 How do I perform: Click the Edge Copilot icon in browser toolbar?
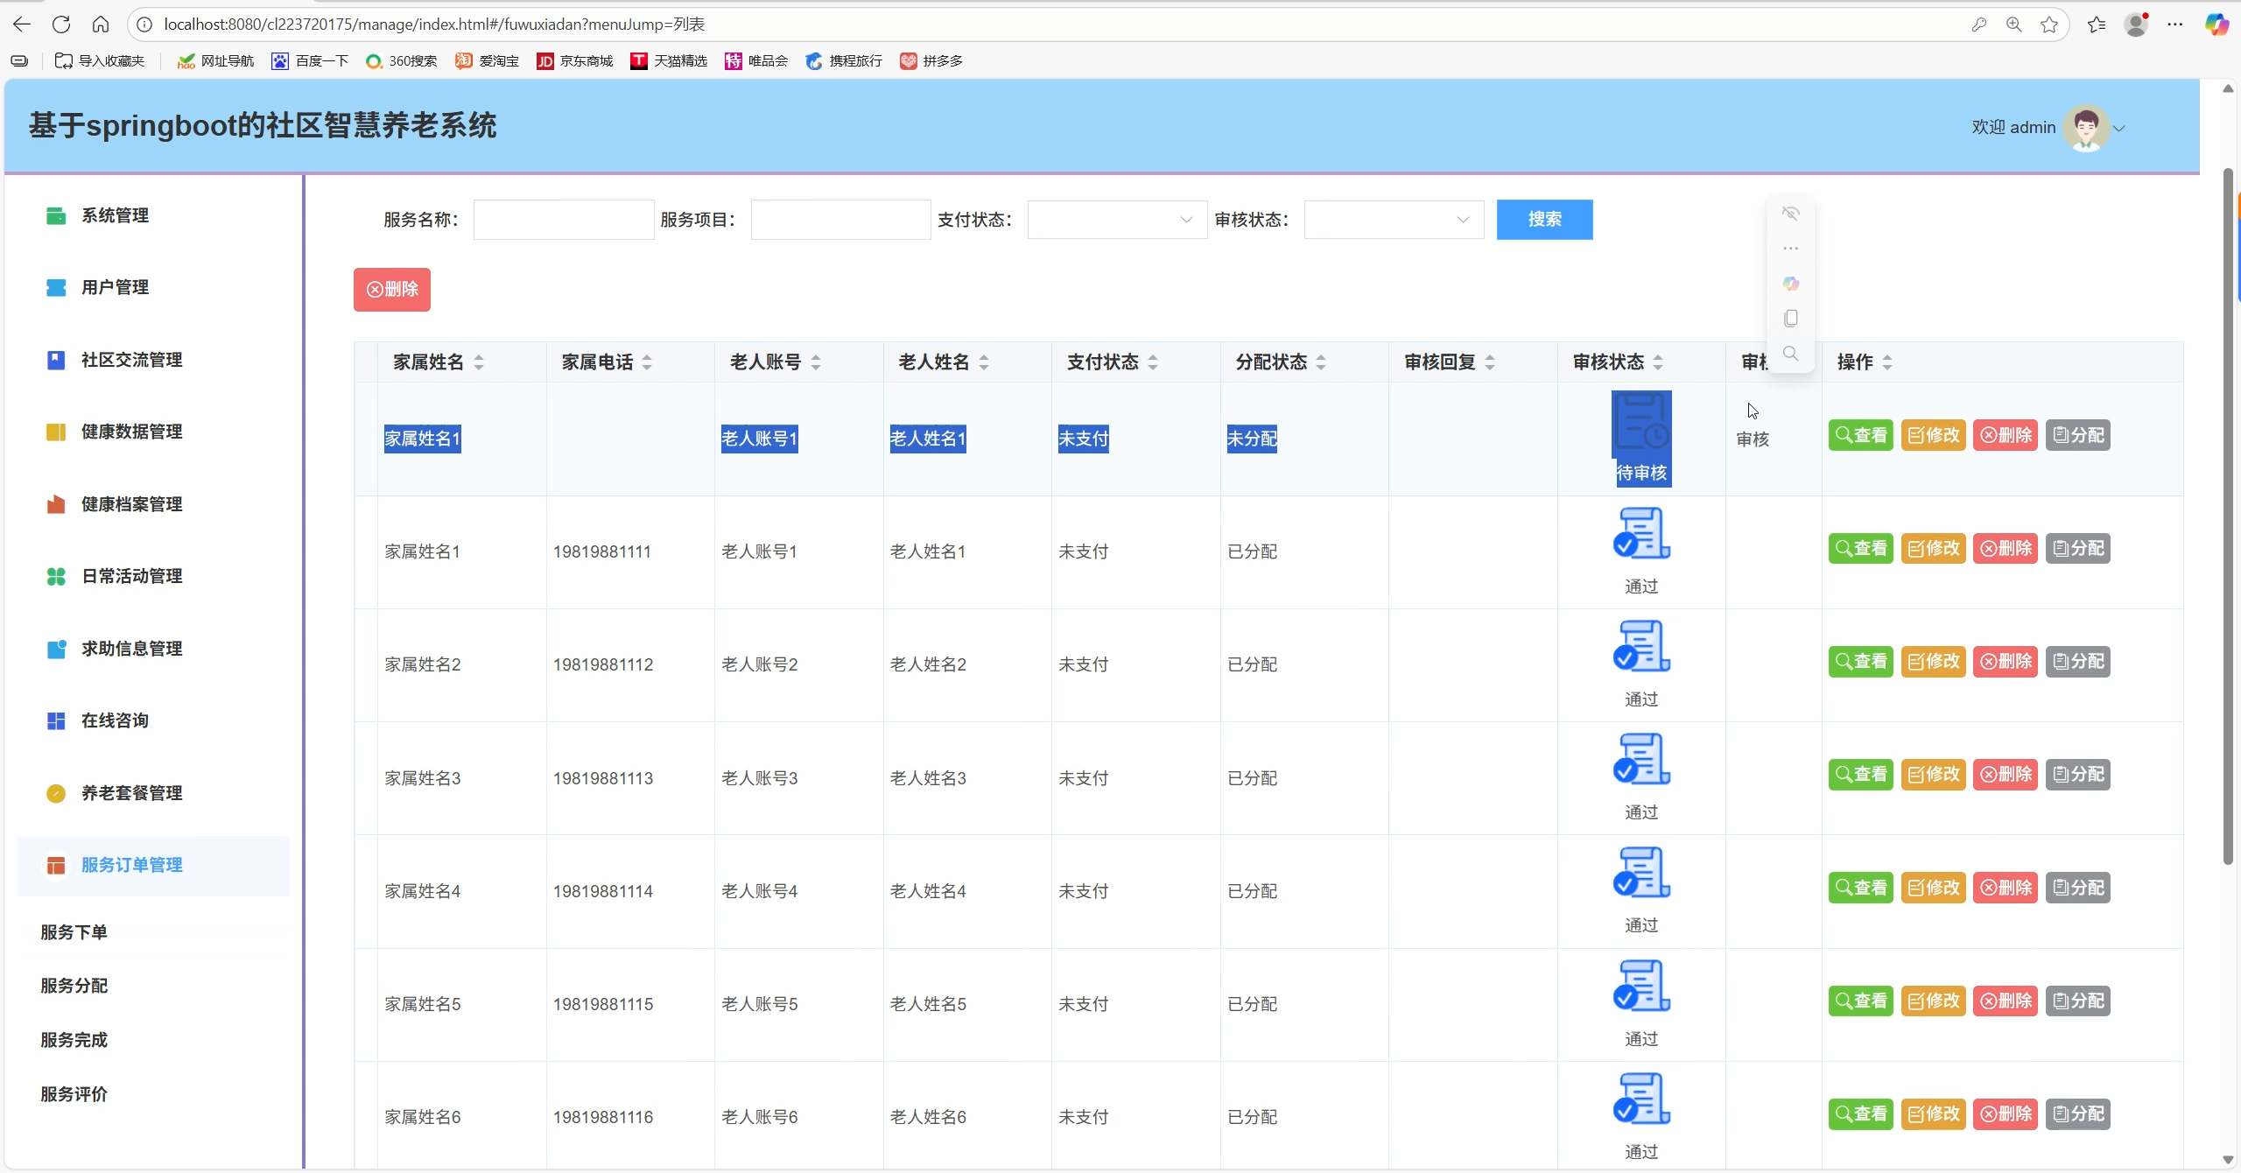point(2216,25)
